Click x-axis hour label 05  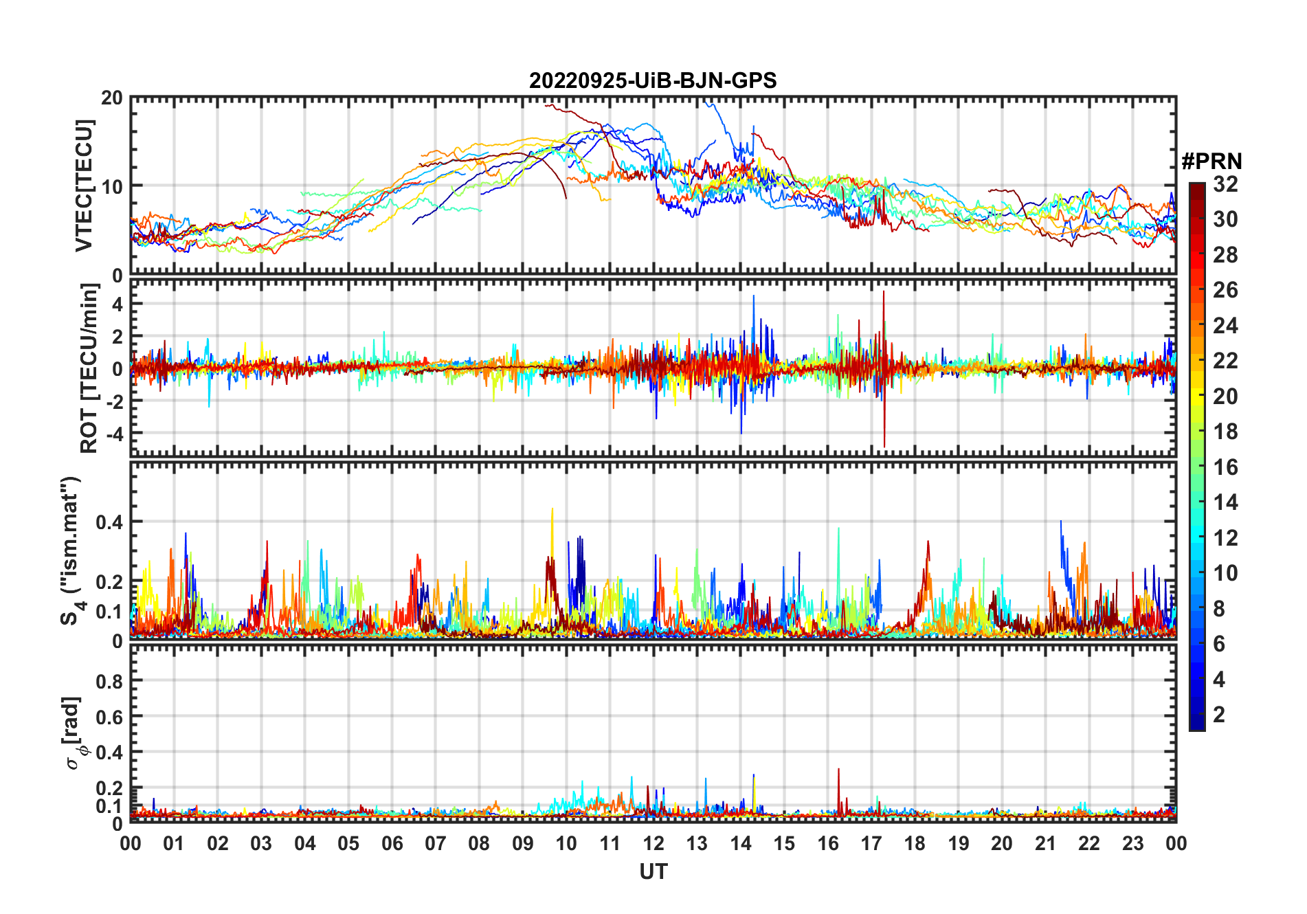click(348, 843)
